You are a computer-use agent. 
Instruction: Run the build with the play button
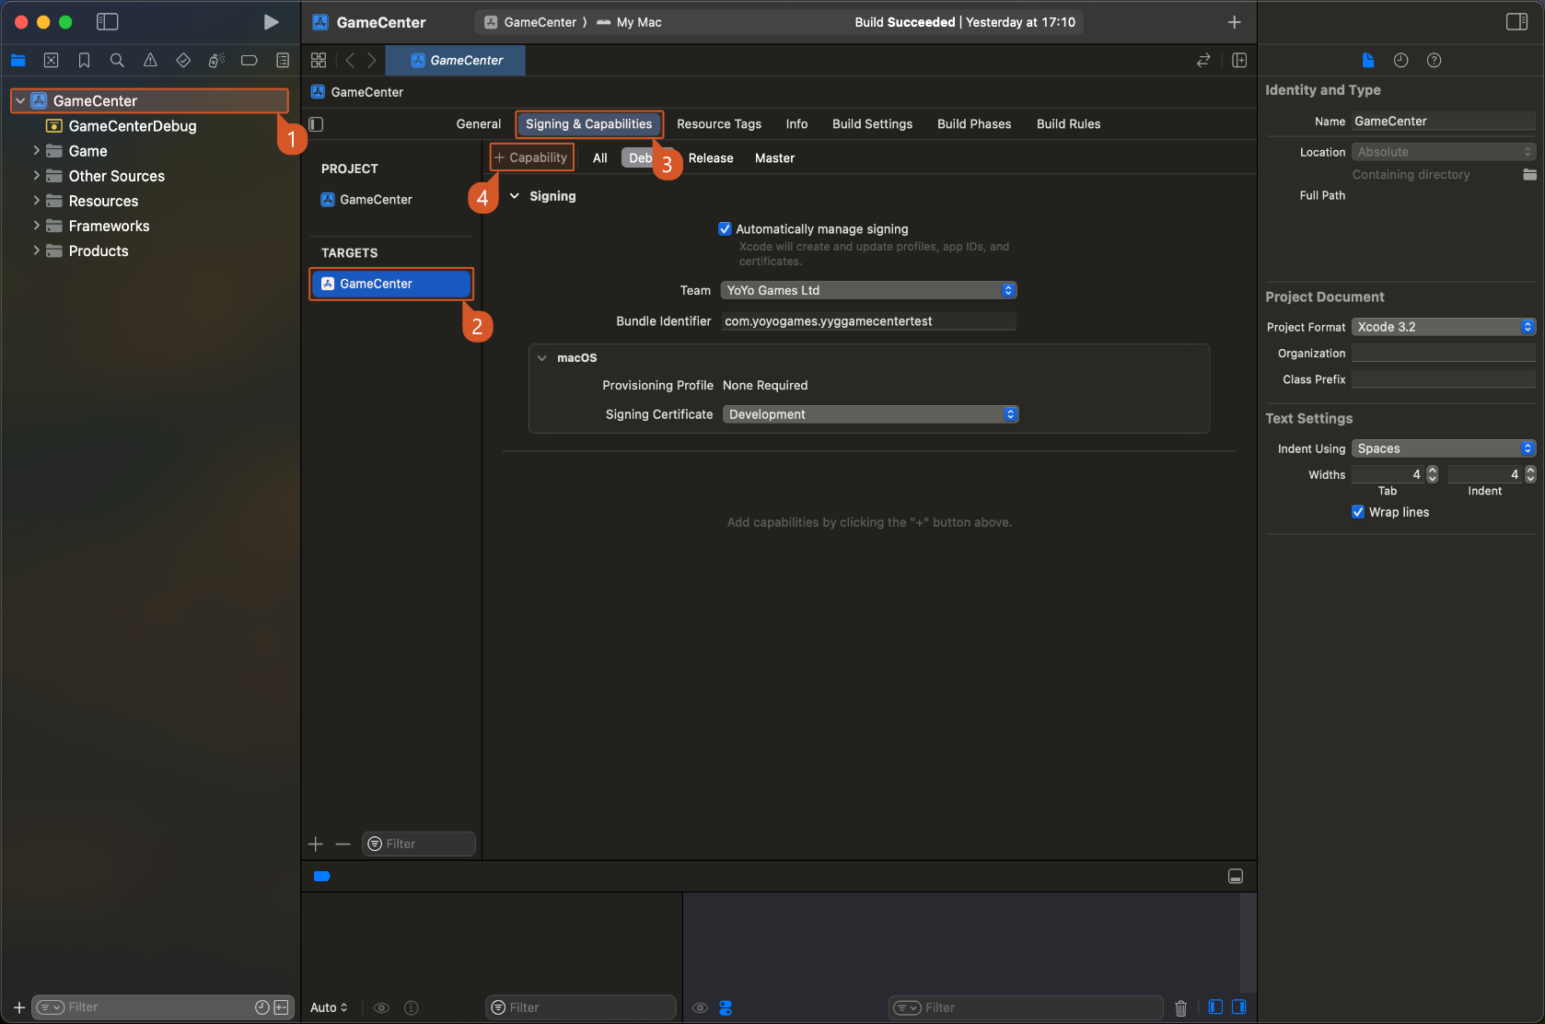click(x=271, y=22)
